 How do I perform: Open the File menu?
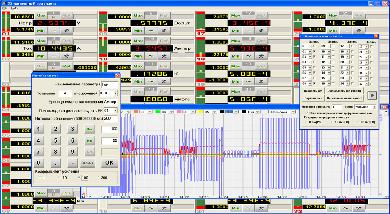(5, 8)
